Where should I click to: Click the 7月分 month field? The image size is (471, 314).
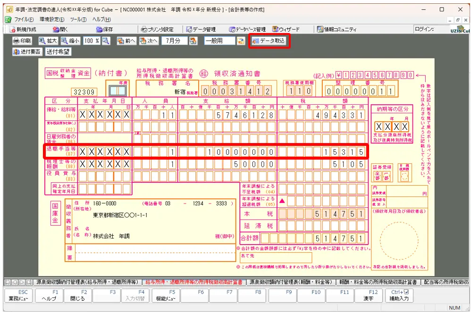(x=175, y=41)
